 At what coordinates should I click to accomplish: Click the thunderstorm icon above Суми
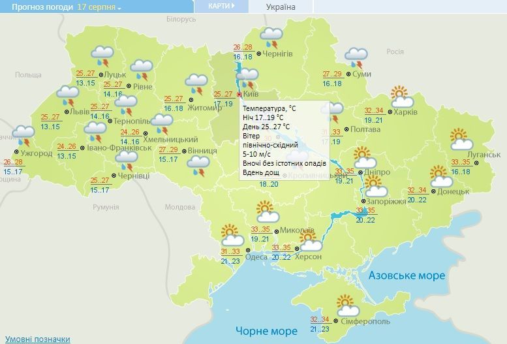(x=356, y=58)
